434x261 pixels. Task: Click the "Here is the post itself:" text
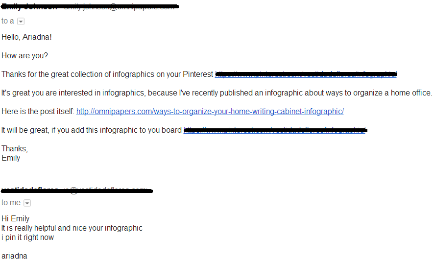coord(38,112)
